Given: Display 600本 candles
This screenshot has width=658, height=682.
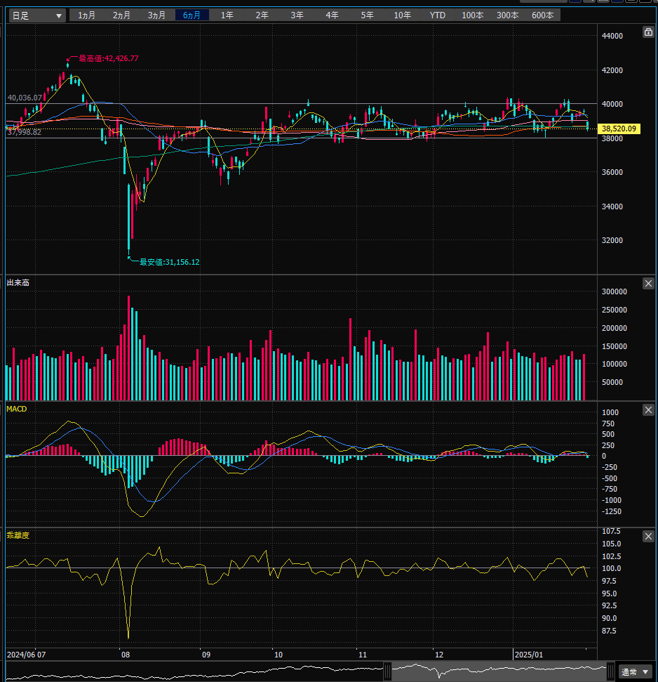Looking at the screenshot, I should click(542, 15).
